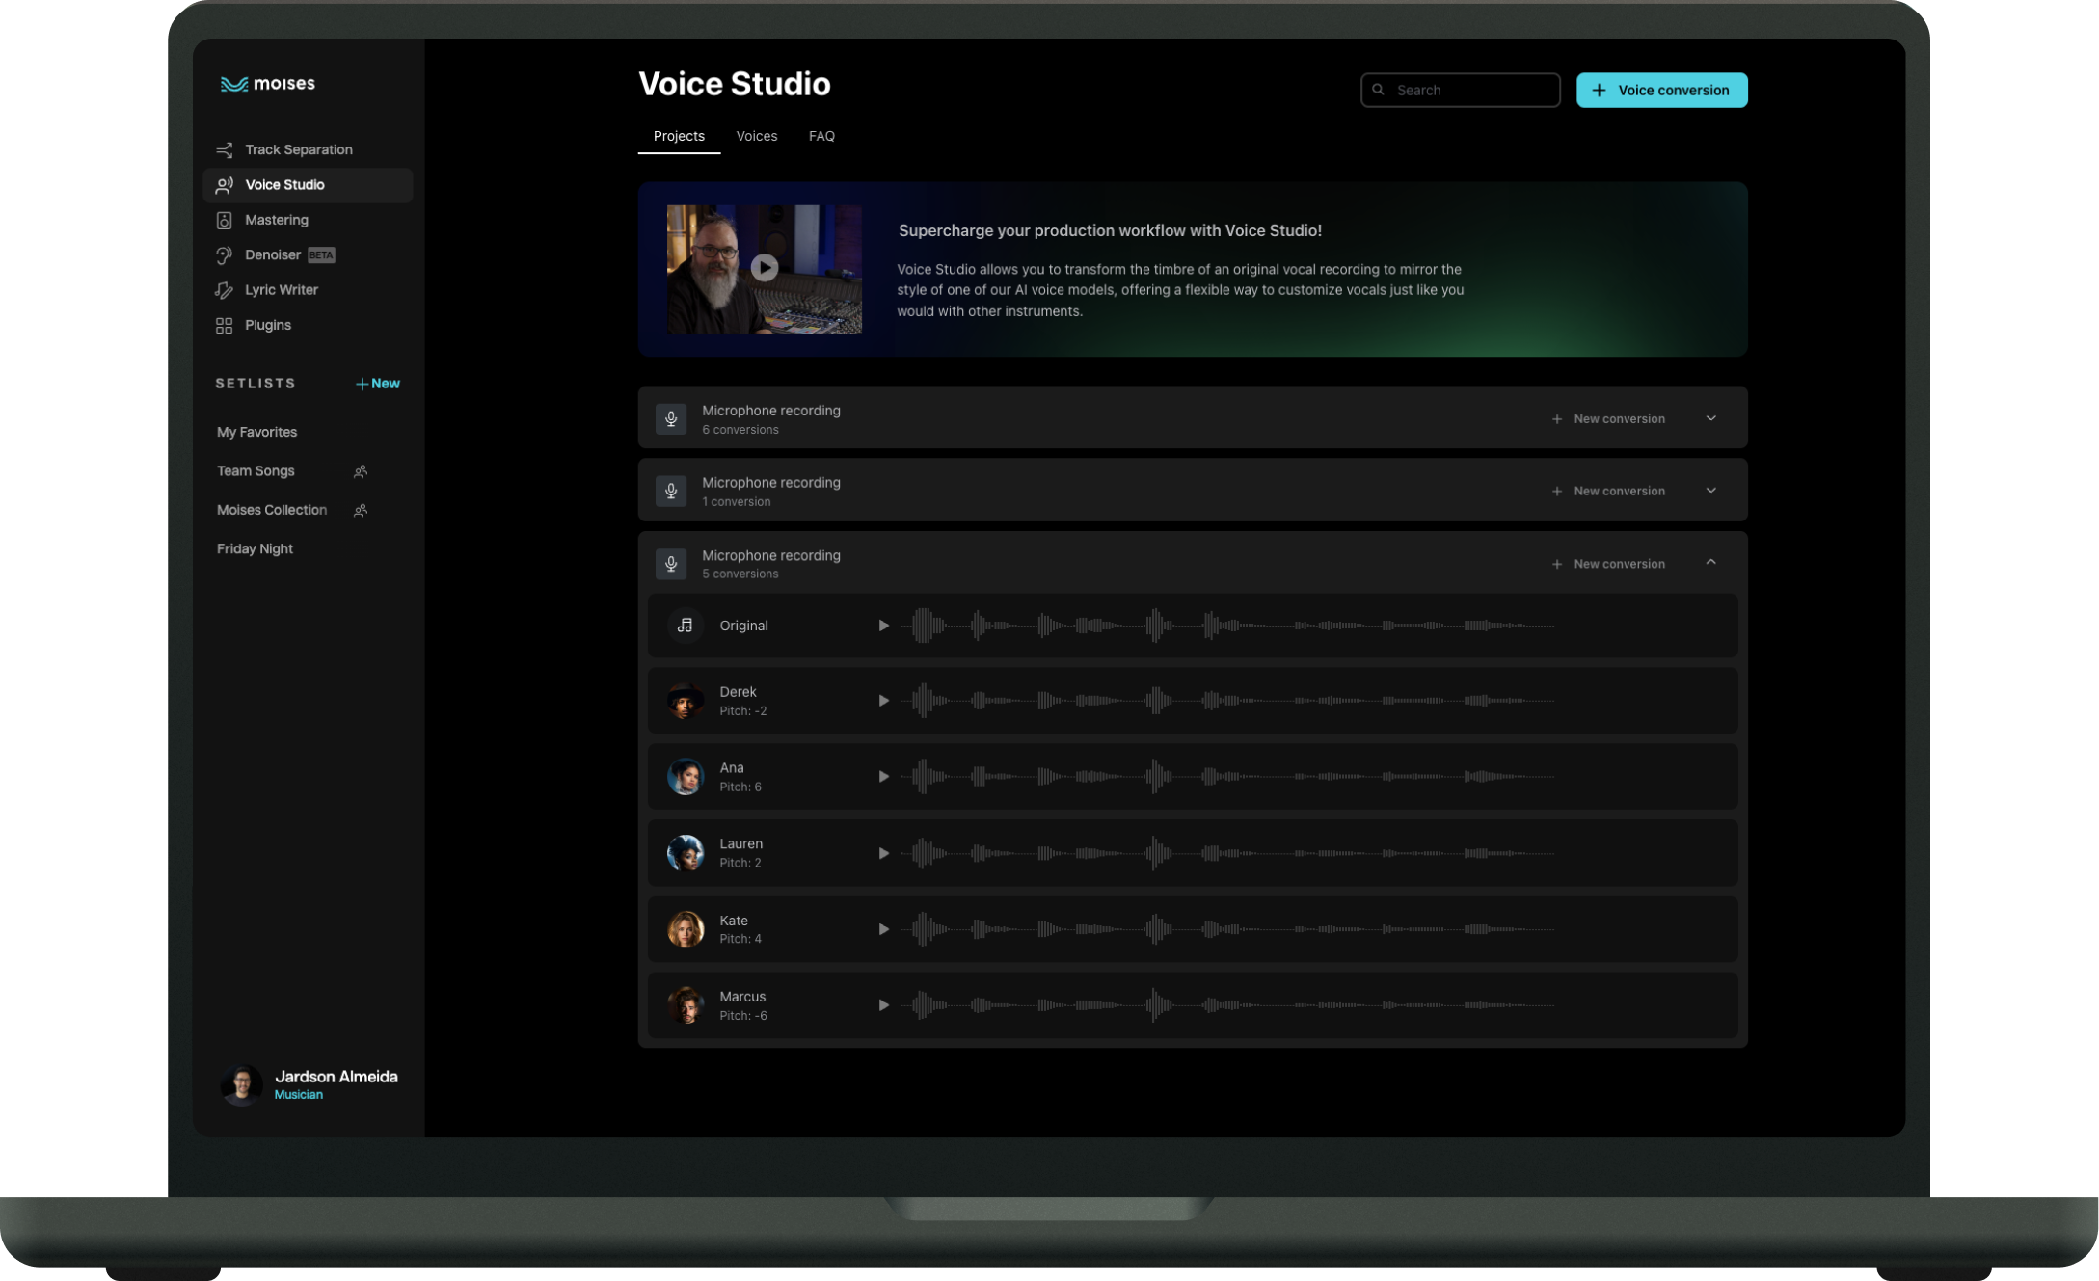Play the Original recording track

(883, 626)
